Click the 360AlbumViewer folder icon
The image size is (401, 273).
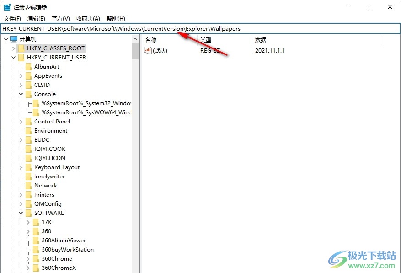(36, 241)
